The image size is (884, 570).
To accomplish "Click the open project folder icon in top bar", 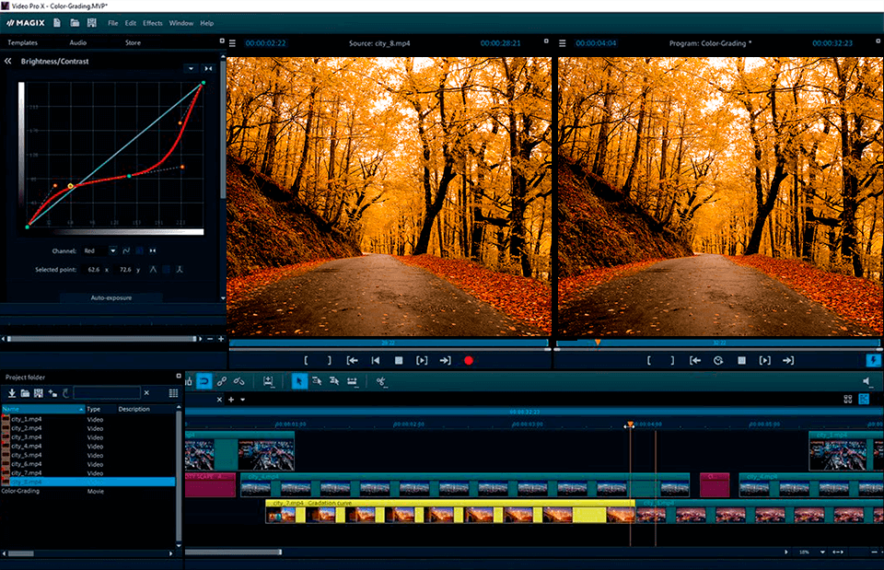I will 75,22.
